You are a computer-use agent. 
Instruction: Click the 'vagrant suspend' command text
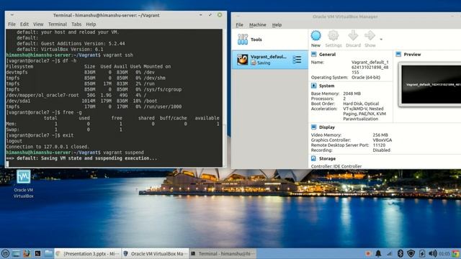123,153
